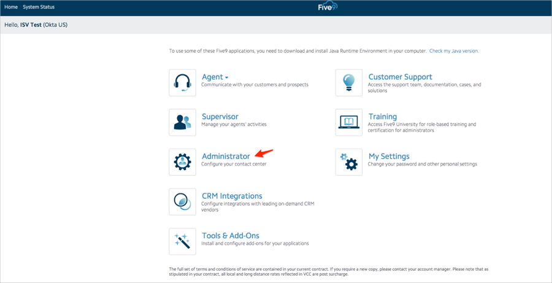Open System Status in top bar
The image size is (552, 283).
pyautogui.click(x=39, y=7)
